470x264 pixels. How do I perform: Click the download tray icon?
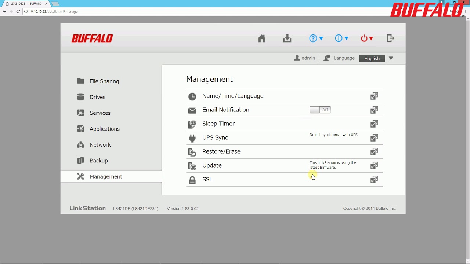tap(287, 38)
